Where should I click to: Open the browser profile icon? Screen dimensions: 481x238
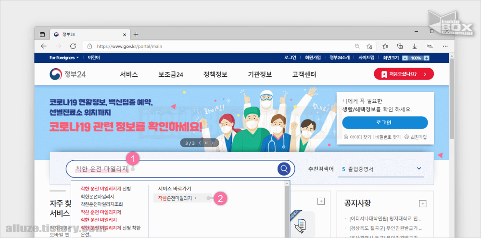coord(430,46)
